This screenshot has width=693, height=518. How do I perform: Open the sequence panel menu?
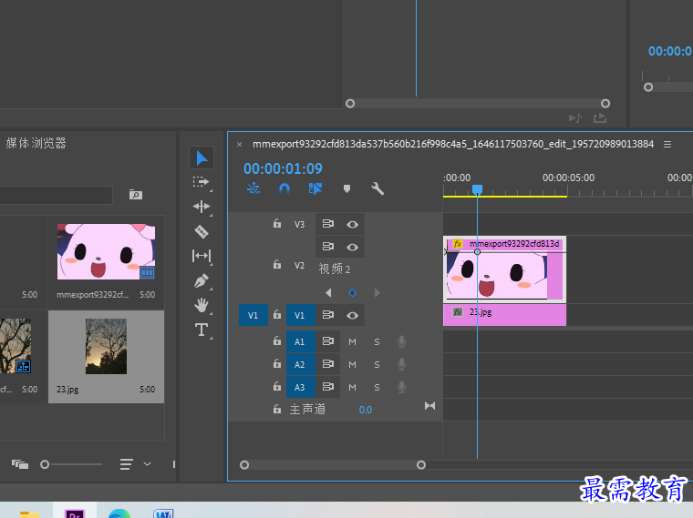pos(667,144)
